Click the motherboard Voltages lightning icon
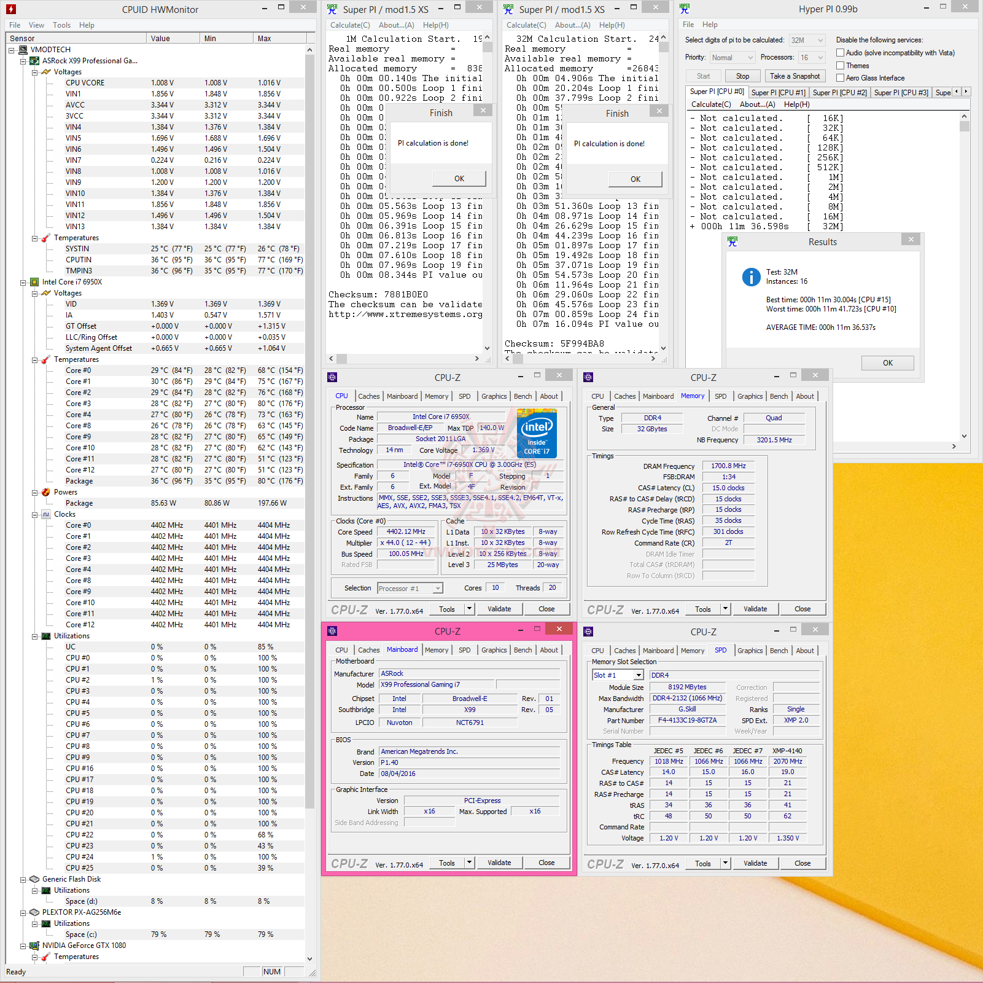Screen dimensions: 983x983 [x=46, y=72]
